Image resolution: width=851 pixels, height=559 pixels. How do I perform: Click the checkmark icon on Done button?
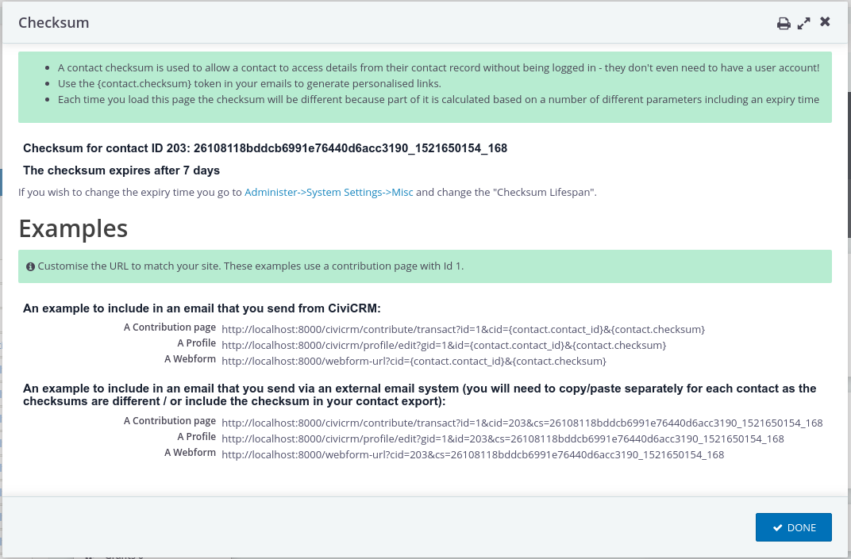pos(778,527)
